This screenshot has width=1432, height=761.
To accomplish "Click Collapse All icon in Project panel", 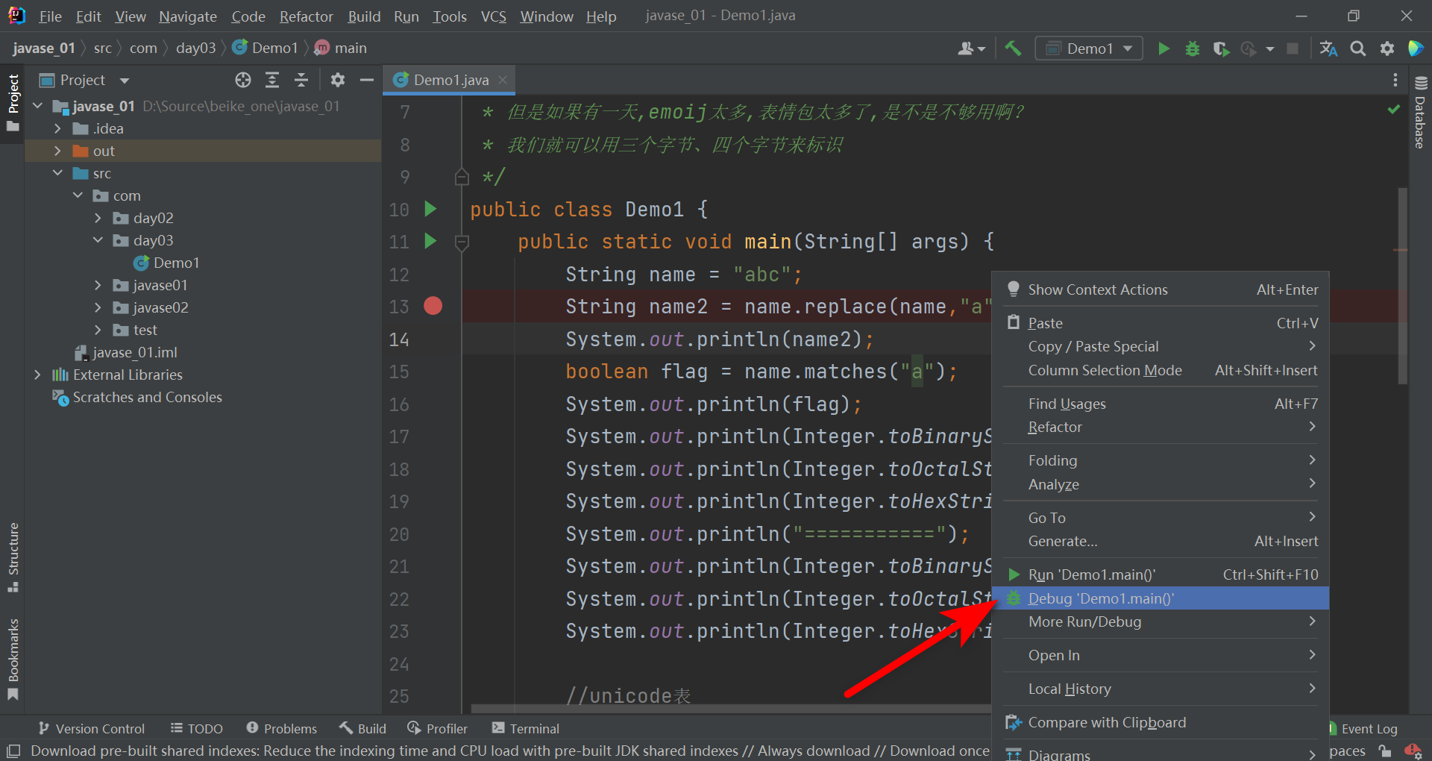I will [301, 80].
